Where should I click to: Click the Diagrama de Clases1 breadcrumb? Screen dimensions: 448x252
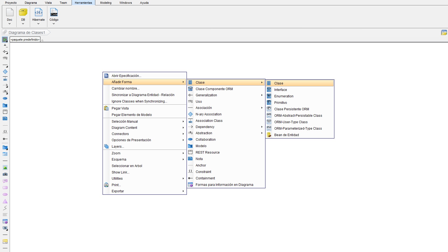[27, 33]
